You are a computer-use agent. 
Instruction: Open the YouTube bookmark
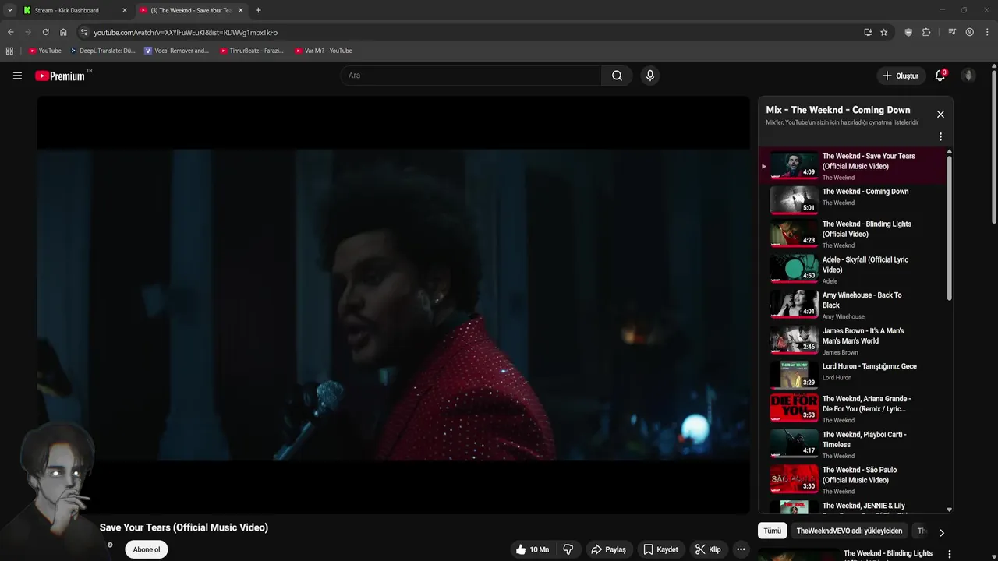(x=44, y=51)
